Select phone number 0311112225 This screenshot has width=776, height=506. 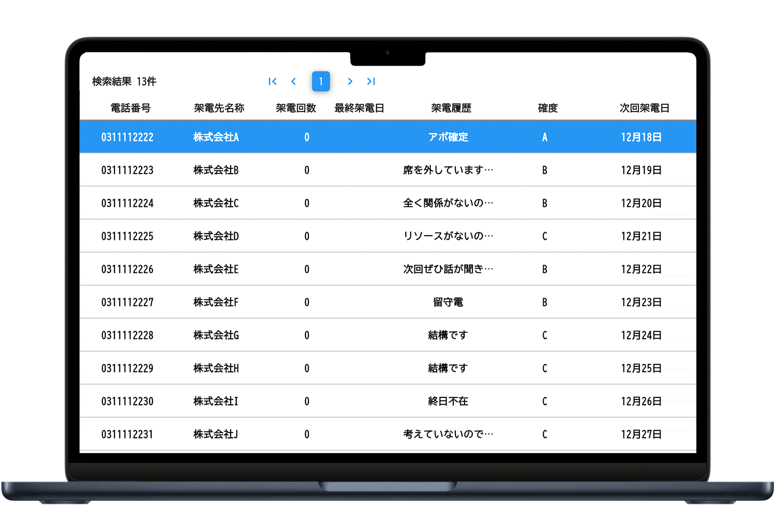click(x=127, y=237)
